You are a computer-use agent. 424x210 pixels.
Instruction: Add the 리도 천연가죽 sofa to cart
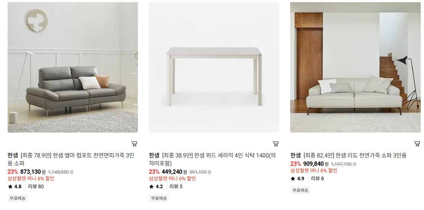pos(417,144)
